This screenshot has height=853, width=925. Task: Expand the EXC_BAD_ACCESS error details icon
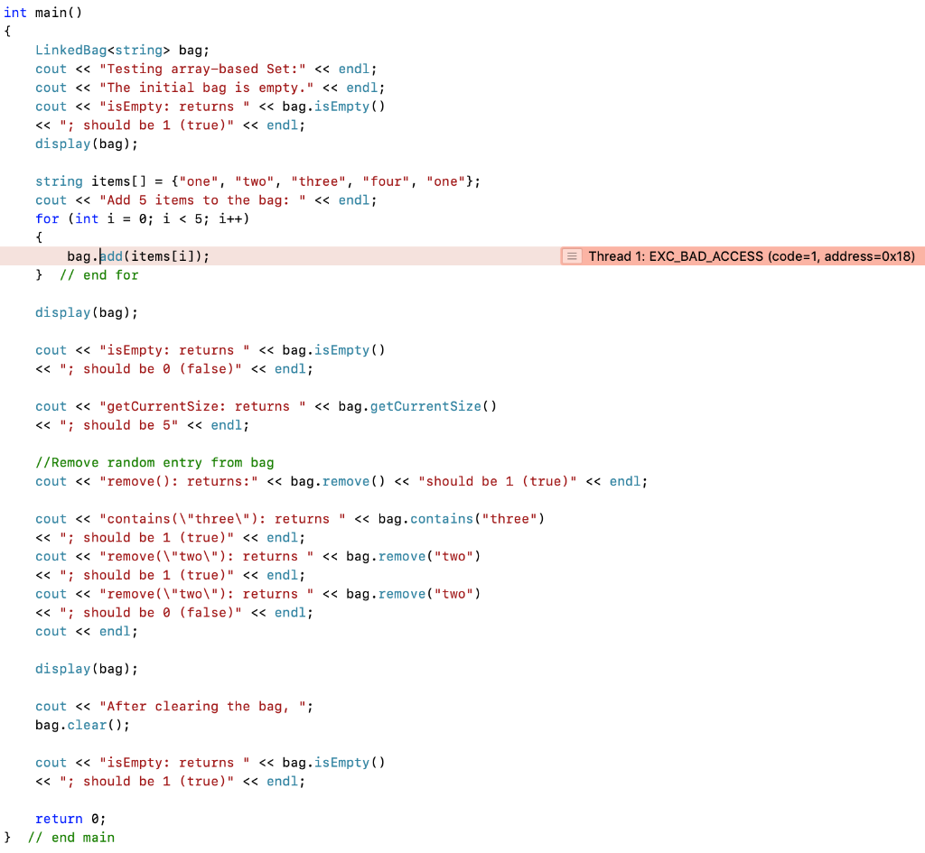571,256
